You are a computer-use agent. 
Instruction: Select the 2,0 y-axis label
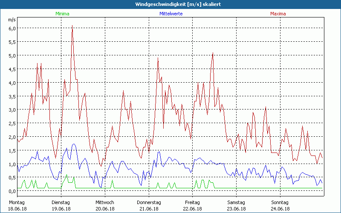tap(12, 137)
